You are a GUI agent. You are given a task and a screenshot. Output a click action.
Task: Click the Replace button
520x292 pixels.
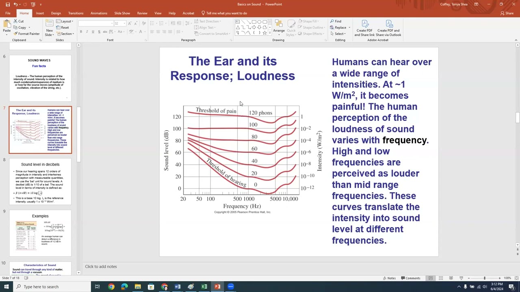338,28
